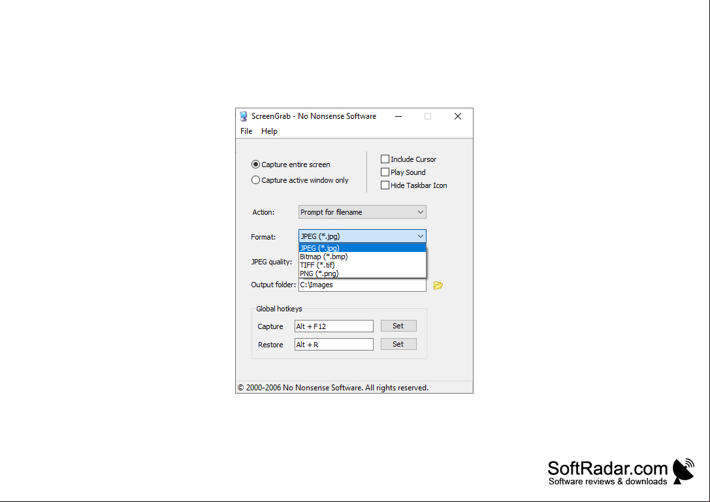Collapse the Format combo box showing JPEG
710x502 pixels.
coord(363,236)
